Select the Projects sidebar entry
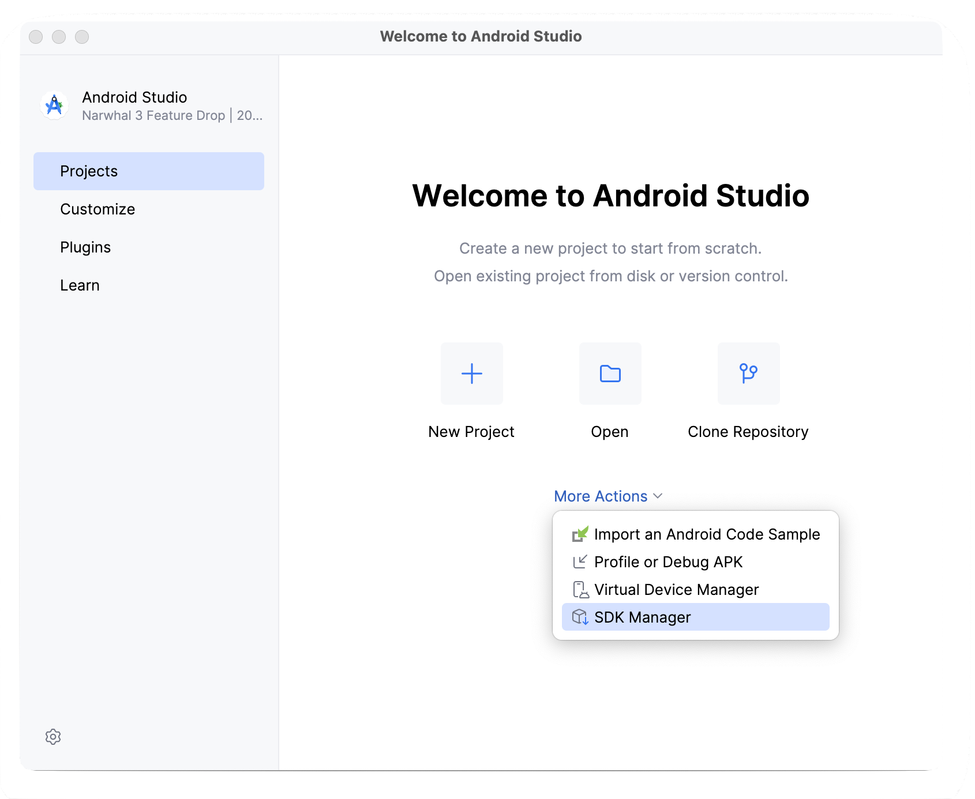Screen dimensions: 975x799 coord(88,171)
